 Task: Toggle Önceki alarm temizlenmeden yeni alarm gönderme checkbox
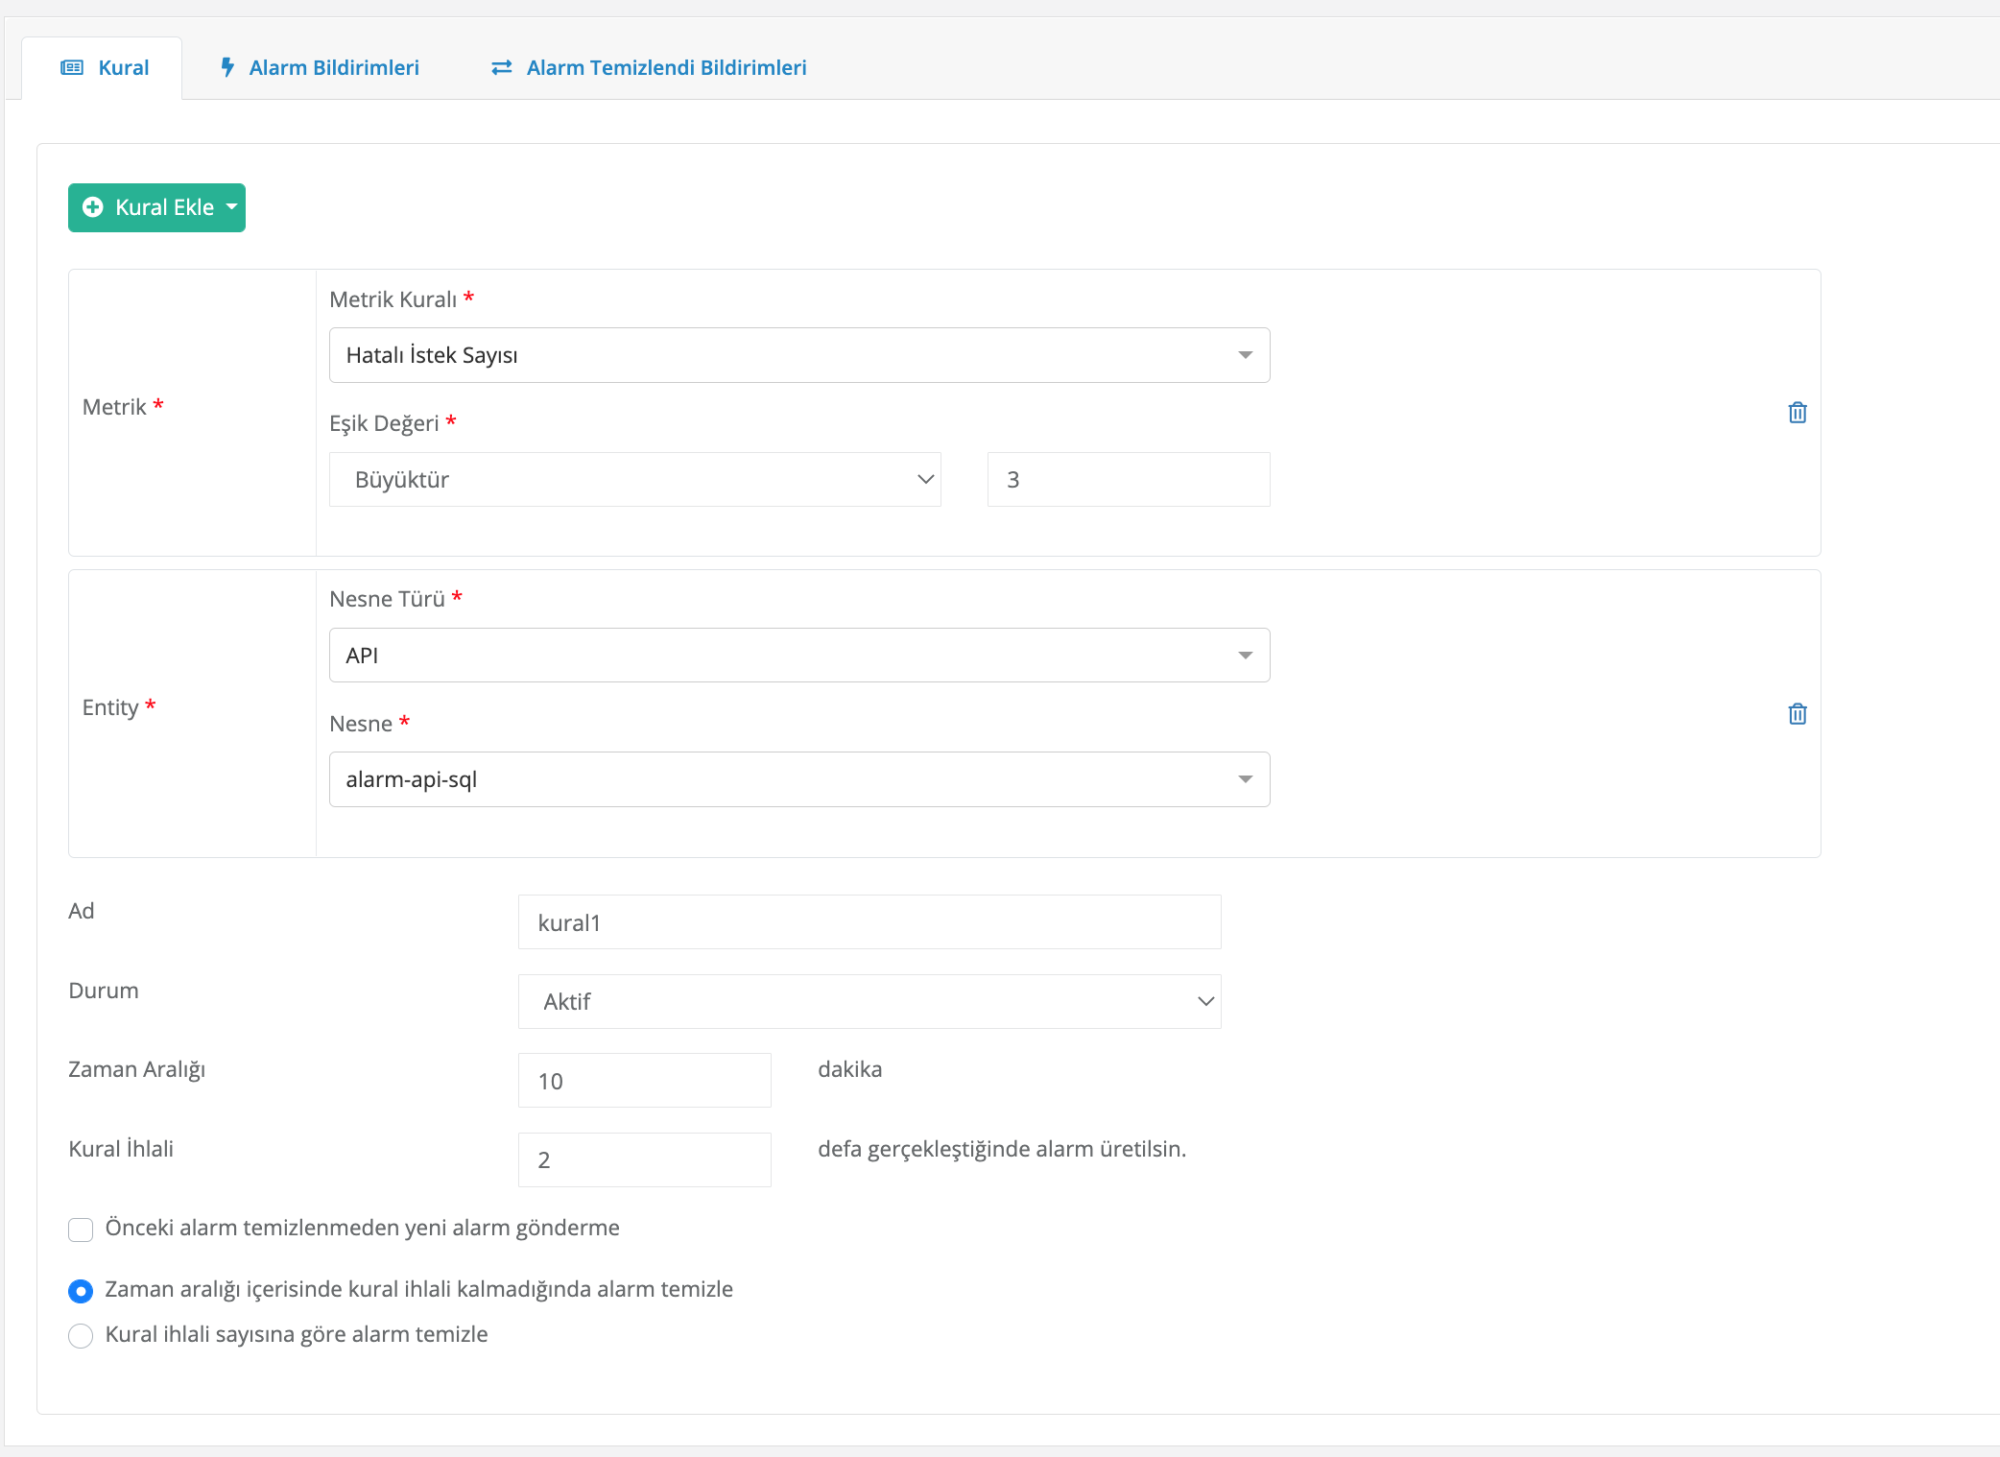tap(81, 1230)
